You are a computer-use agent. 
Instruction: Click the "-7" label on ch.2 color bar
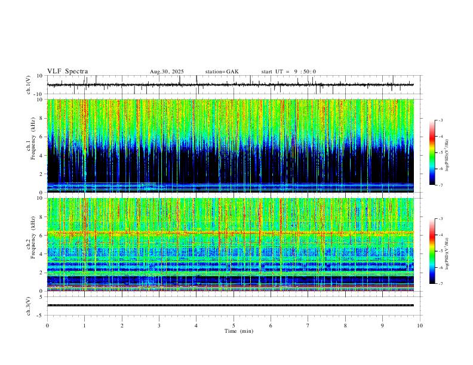(440, 284)
